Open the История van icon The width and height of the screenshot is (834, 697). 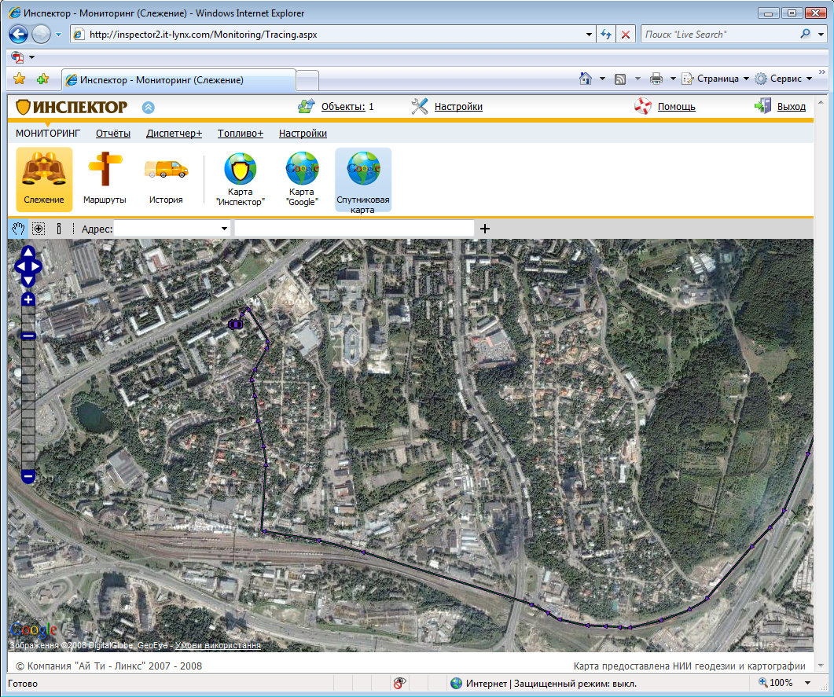[166, 179]
